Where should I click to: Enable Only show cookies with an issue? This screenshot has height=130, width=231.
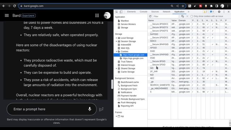(x=192, y=16)
